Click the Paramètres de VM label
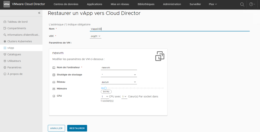 pos(60,43)
